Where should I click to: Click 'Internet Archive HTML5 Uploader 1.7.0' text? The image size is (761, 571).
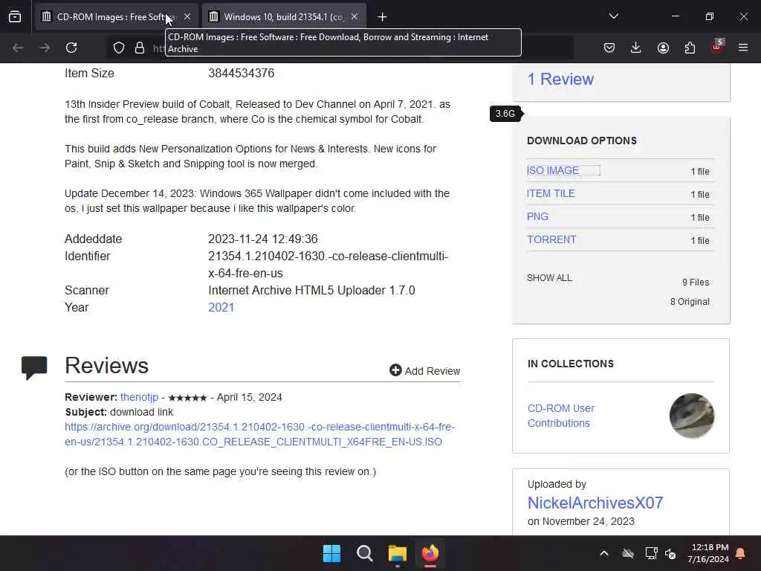coord(311,291)
